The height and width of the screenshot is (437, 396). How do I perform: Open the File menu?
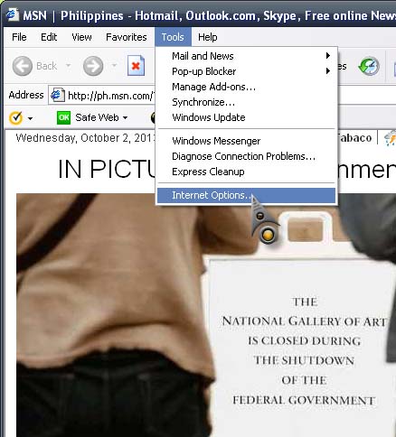coord(19,37)
